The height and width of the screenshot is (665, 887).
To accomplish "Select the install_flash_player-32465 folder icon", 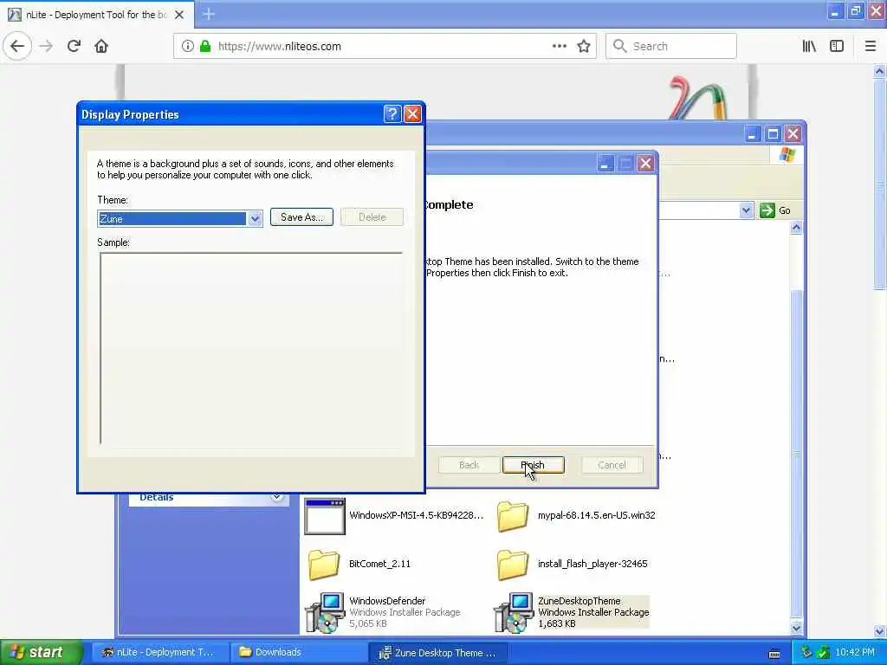I will point(513,565).
